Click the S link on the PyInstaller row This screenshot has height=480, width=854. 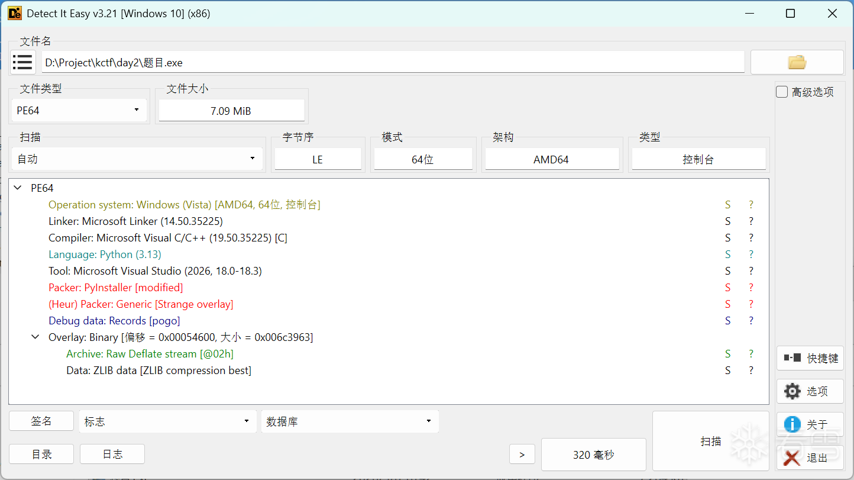(x=727, y=288)
